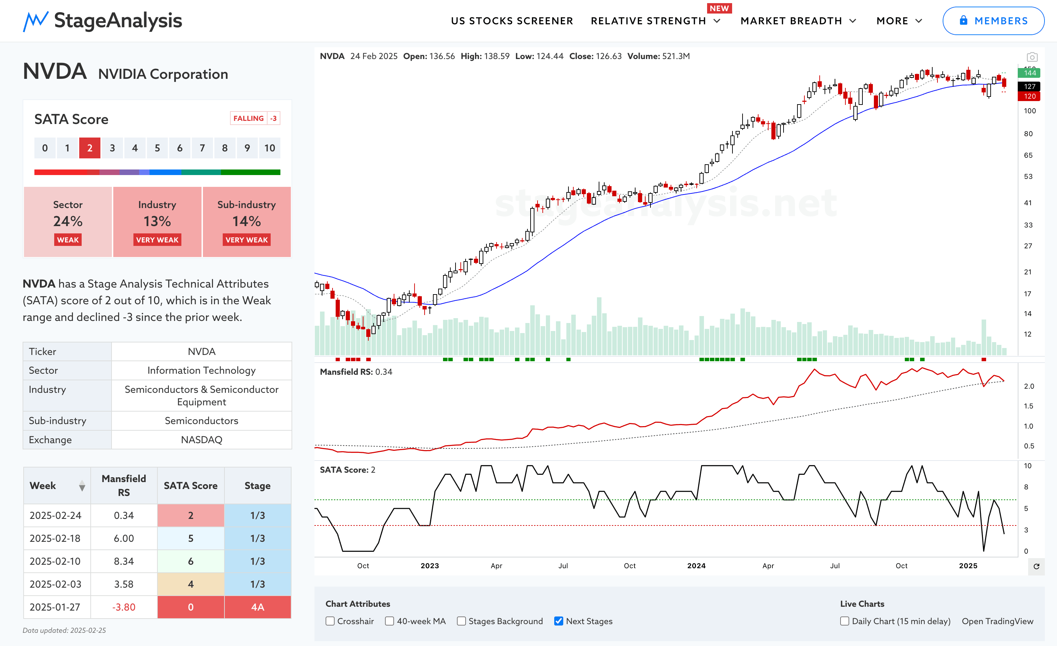This screenshot has height=646, width=1057.
Task: Click the chart reset refresh icon
Action: [x=1036, y=566]
